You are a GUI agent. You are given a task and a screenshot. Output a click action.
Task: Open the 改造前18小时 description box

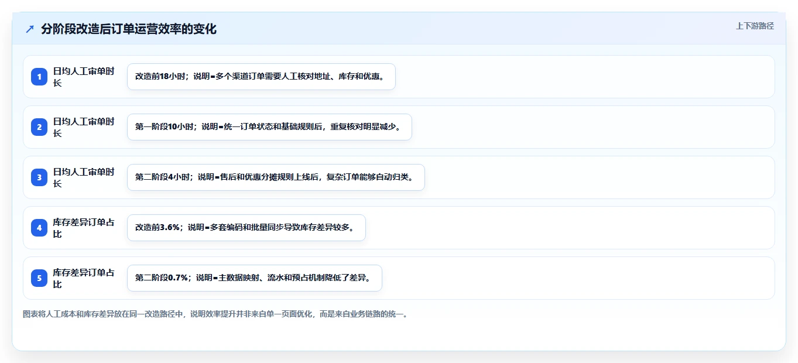click(261, 77)
